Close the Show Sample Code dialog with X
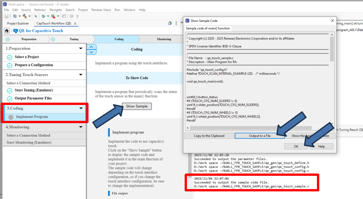This screenshot has height=199, width=363. coord(332,20)
